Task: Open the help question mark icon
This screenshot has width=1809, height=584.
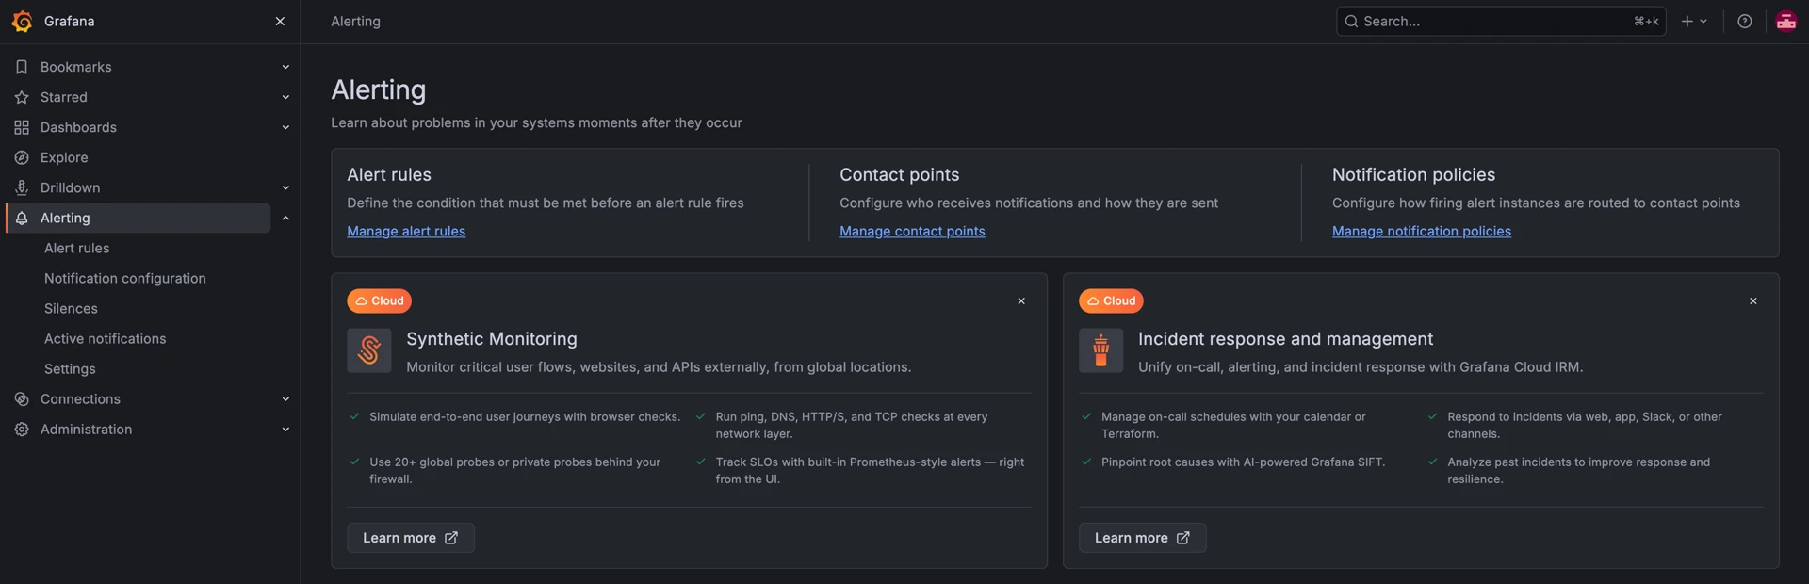Action: [x=1745, y=21]
